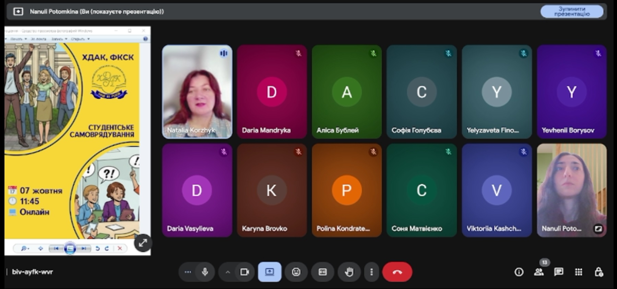Open the meeting details info icon
Screen dimensions: 617x289
tap(519, 272)
